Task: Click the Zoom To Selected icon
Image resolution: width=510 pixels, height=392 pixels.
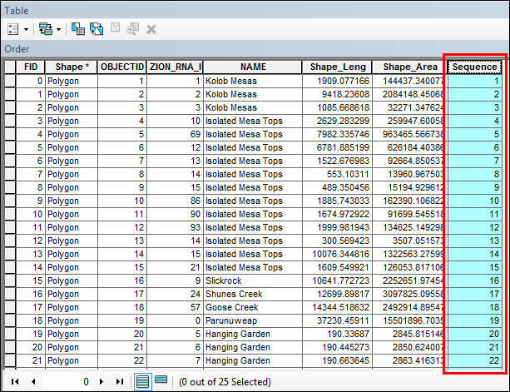Action: pyautogui.click(x=133, y=28)
